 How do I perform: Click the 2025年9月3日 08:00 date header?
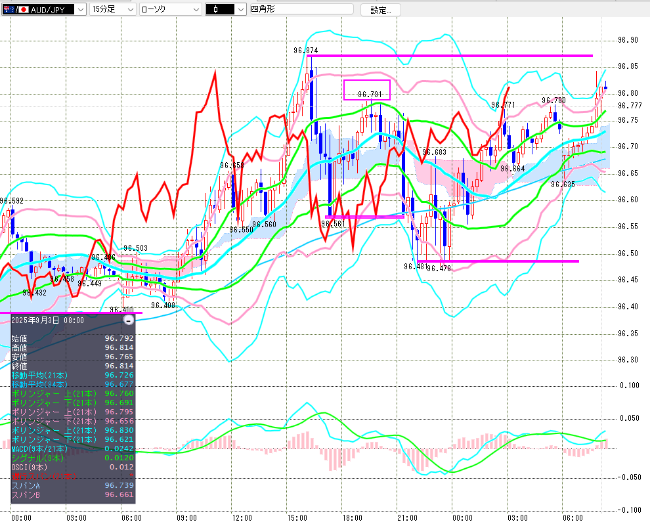[48, 320]
